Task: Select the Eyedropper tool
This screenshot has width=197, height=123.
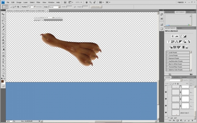Action: pyautogui.click(x=3, y=30)
